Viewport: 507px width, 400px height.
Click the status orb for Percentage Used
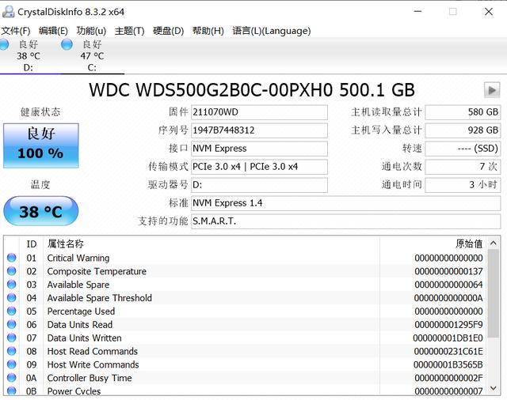point(11,311)
